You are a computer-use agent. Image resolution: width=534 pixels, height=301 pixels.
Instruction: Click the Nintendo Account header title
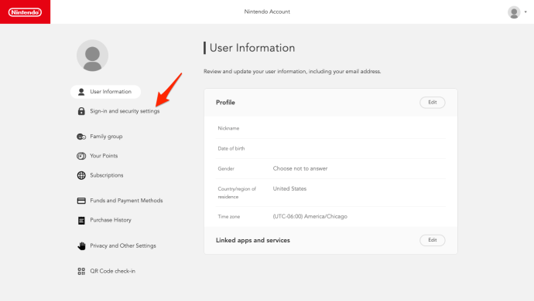(x=267, y=12)
